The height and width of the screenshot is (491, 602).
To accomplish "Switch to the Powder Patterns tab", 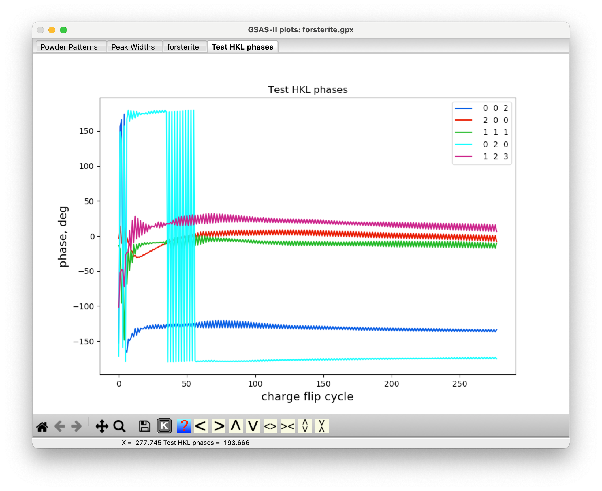I will 69,47.
